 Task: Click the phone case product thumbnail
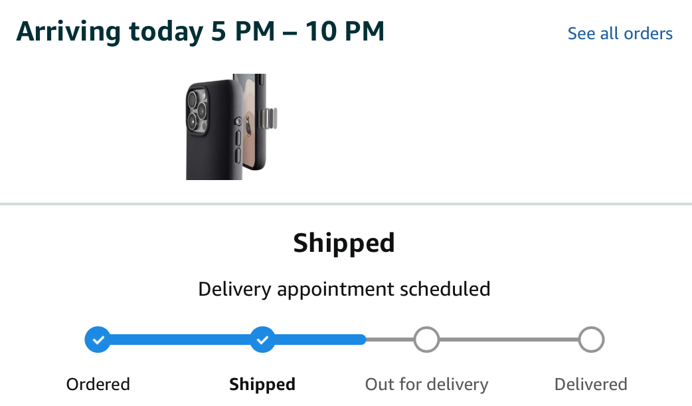pyautogui.click(x=232, y=127)
